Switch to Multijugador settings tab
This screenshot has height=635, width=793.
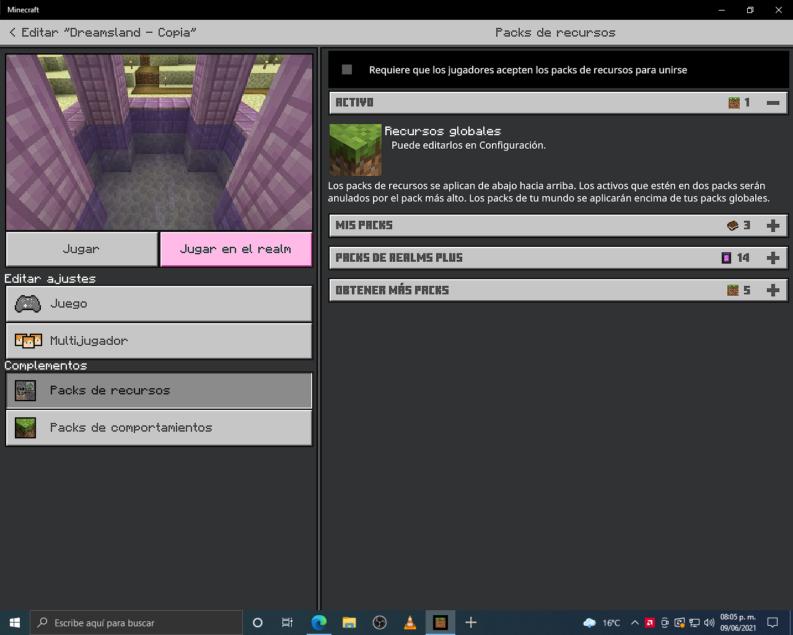[x=159, y=341]
